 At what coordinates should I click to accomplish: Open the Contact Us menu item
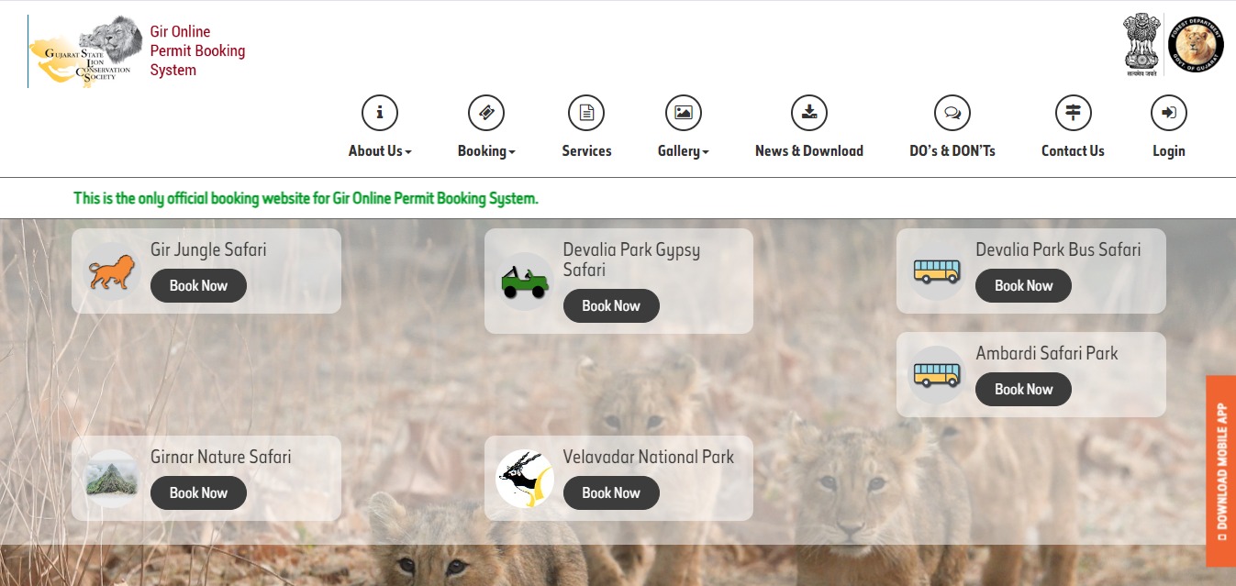pyautogui.click(x=1073, y=151)
